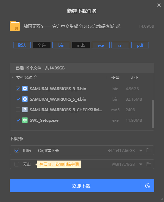Close the new download task dialog
Image resolution: width=164 pixels, height=202 pixels.
click(159, 5)
